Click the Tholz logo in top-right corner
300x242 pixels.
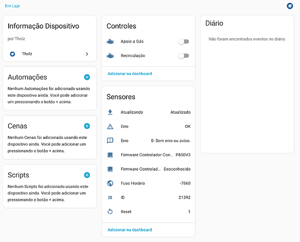[x=290, y=6]
